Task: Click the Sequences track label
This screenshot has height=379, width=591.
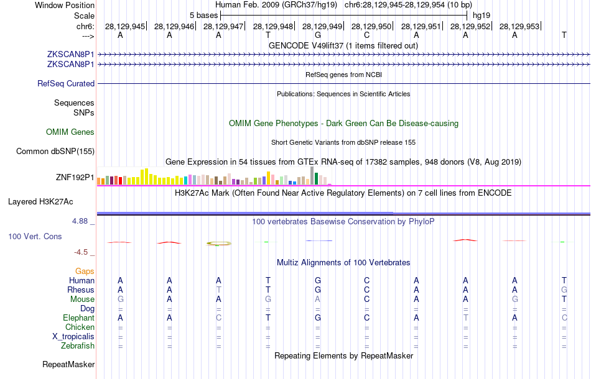Action: tap(74, 103)
